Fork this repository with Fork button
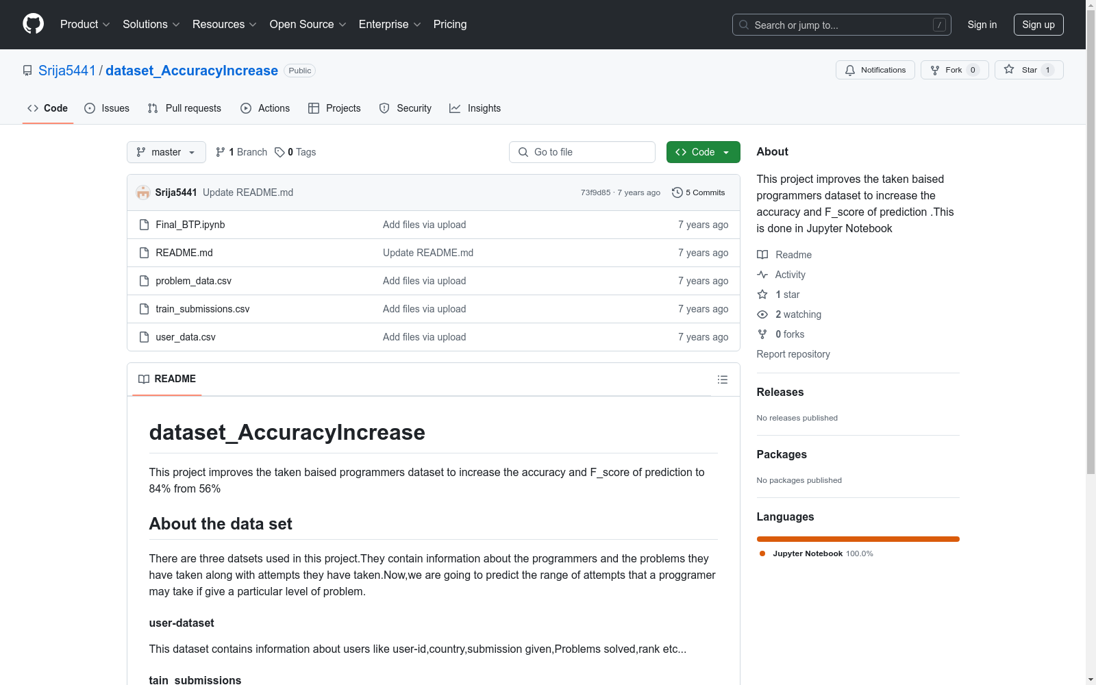Screen dimensions: 1096x685 point(955,70)
